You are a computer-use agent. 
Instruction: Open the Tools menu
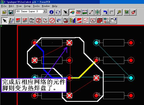tap(36, 6)
